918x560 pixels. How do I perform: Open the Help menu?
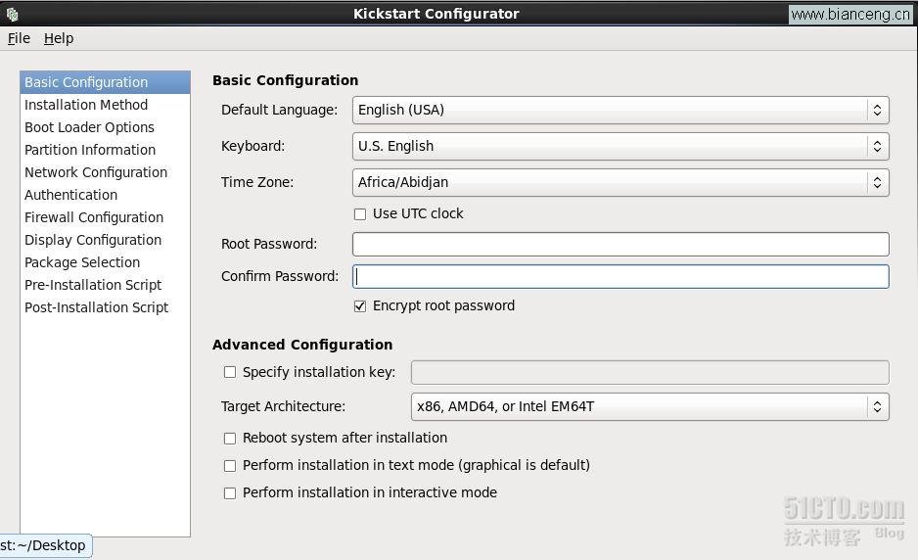coord(59,38)
